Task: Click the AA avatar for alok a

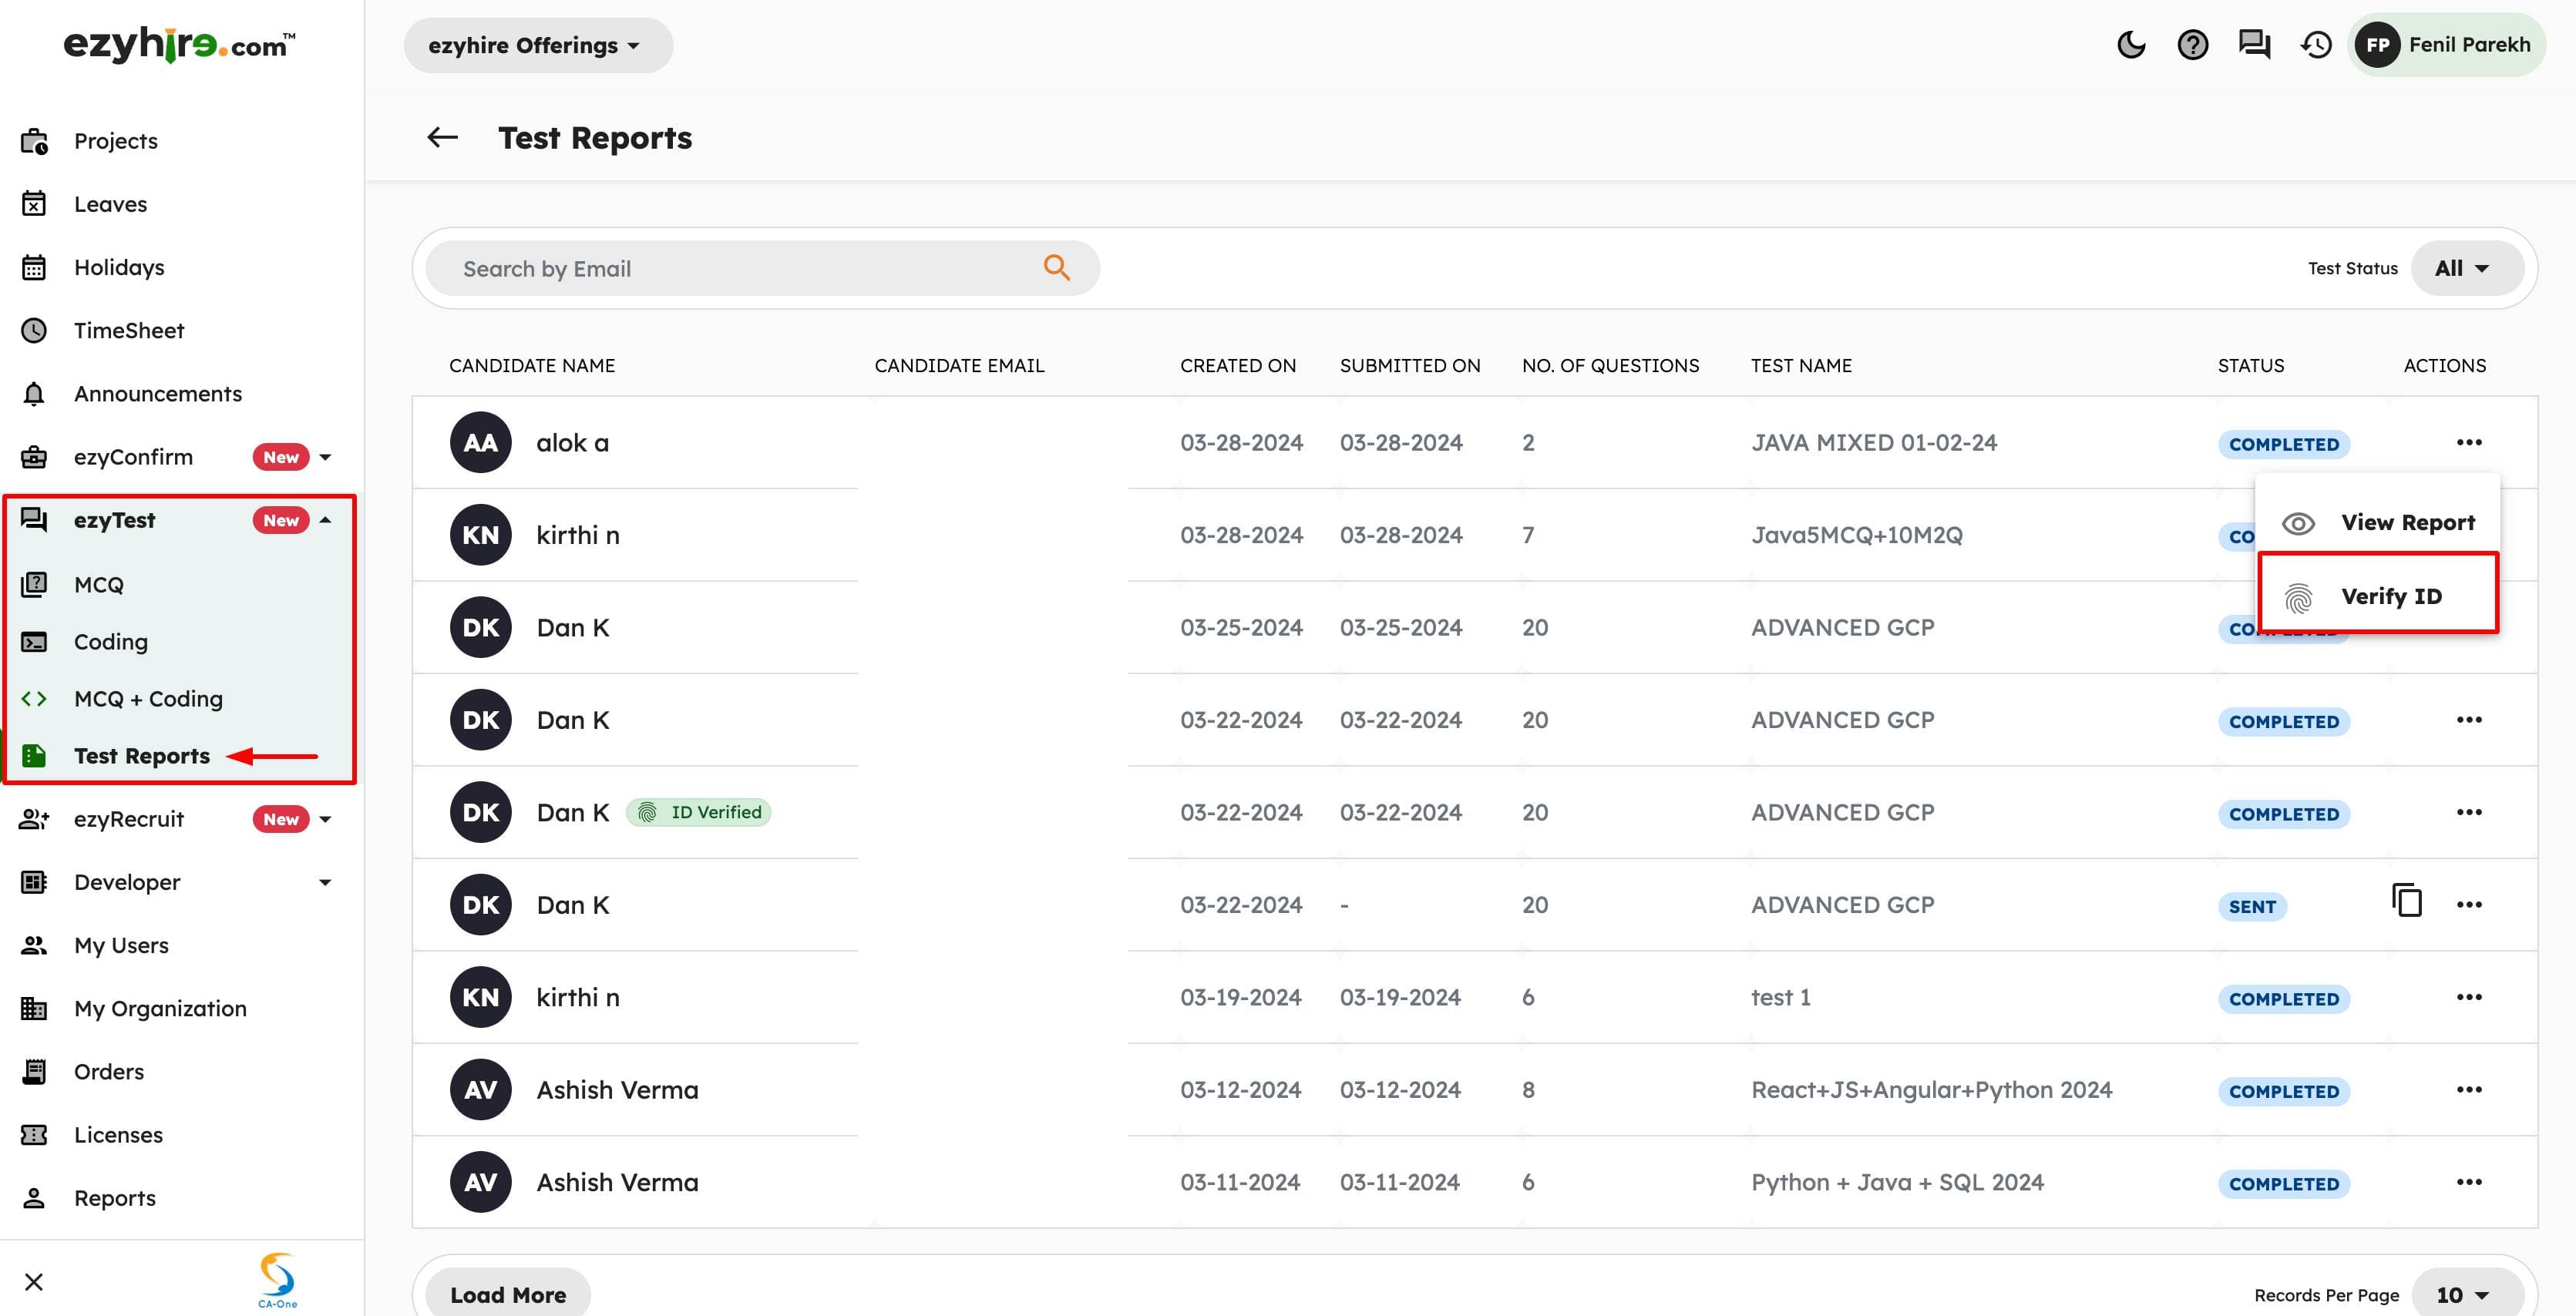Action: tap(480, 443)
